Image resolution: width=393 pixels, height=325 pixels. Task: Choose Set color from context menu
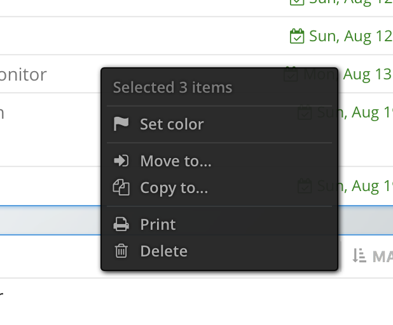click(219, 124)
